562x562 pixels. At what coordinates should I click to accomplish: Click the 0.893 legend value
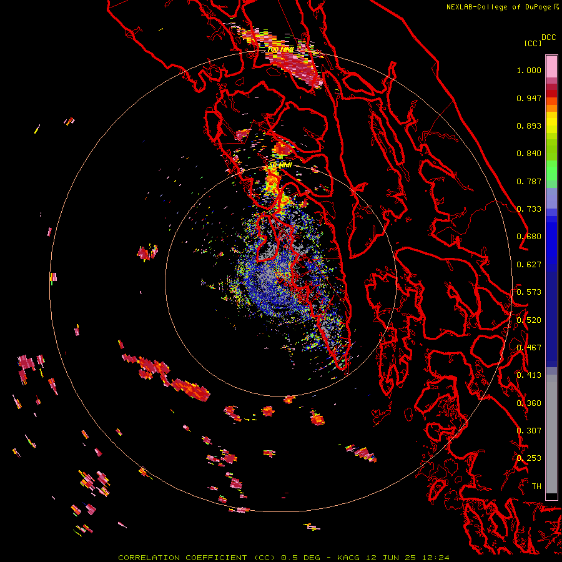point(529,126)
